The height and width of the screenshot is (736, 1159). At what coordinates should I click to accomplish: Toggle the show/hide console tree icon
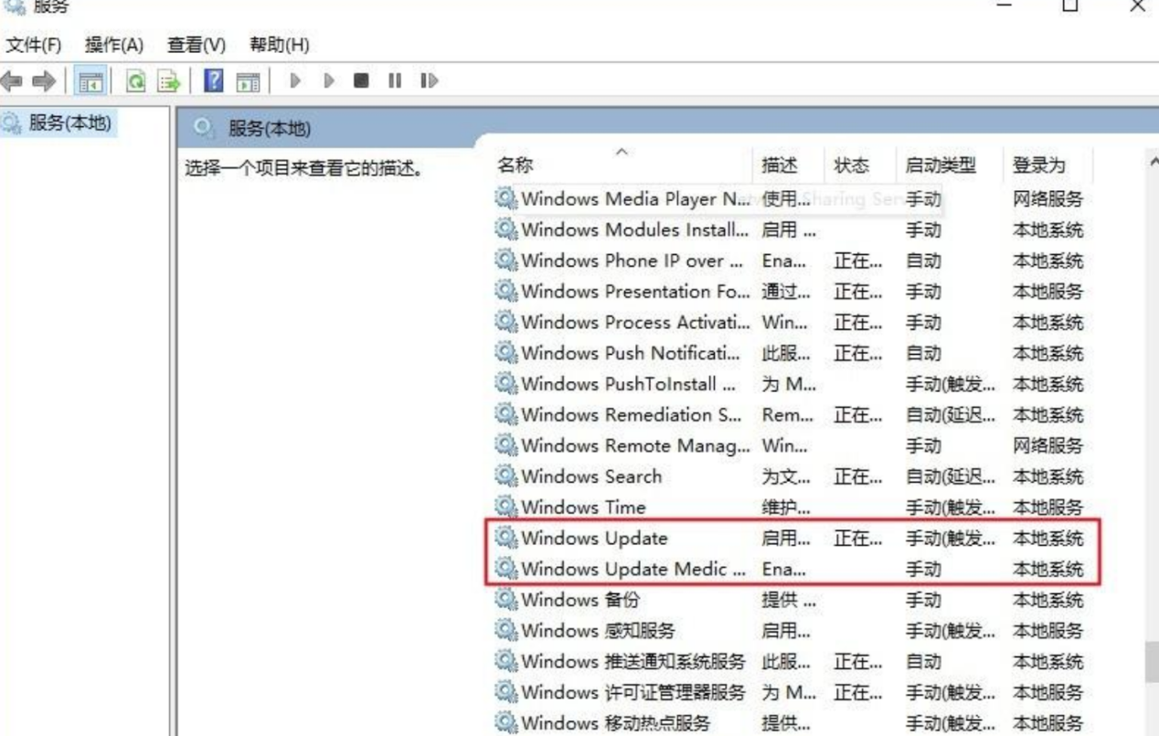pos(90,81)
